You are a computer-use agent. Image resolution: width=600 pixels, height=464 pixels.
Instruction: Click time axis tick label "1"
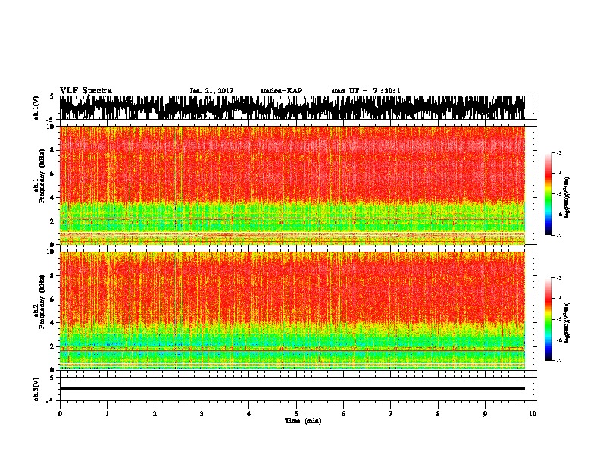click(x=107, y=414)
